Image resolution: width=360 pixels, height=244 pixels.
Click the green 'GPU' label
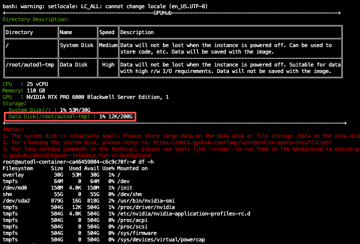(x=7, y=97)
